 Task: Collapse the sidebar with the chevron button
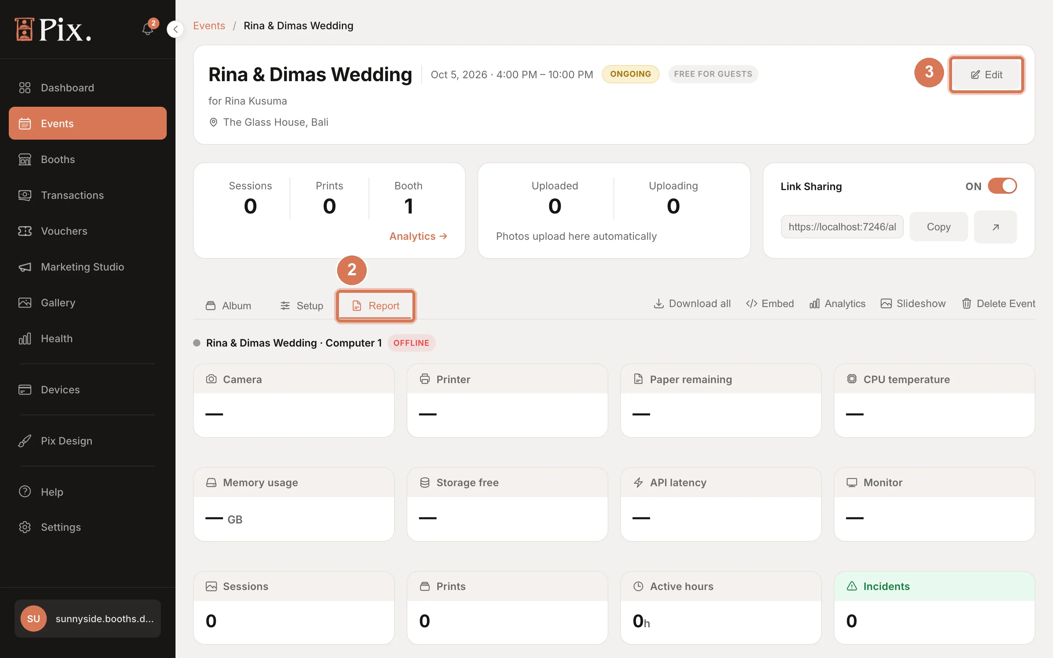pos(175,29)
